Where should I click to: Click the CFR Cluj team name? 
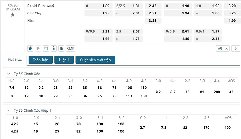[34, 13]
